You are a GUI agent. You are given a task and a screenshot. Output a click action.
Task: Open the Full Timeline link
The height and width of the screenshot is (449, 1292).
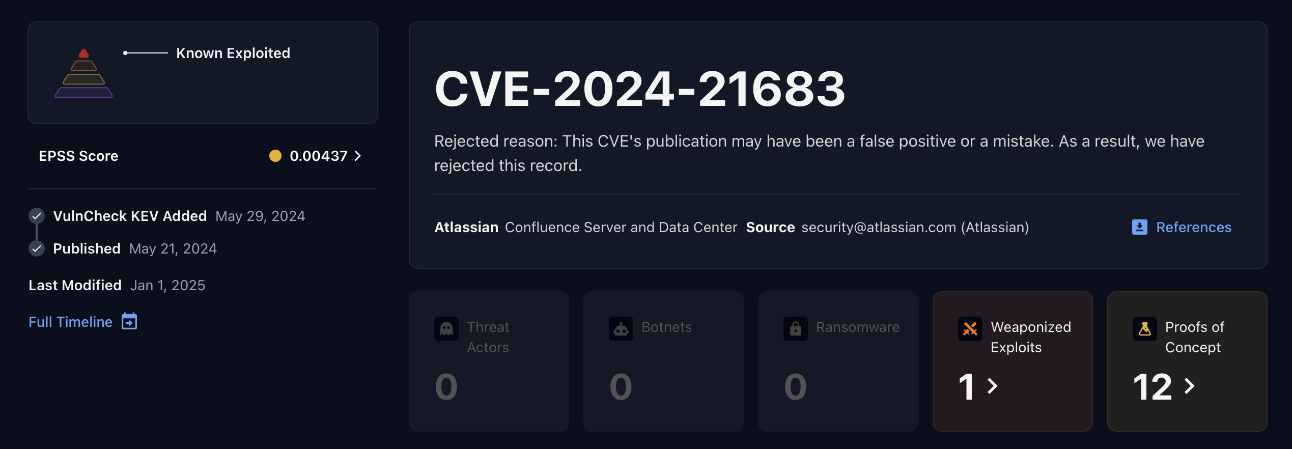coord(70,321)
